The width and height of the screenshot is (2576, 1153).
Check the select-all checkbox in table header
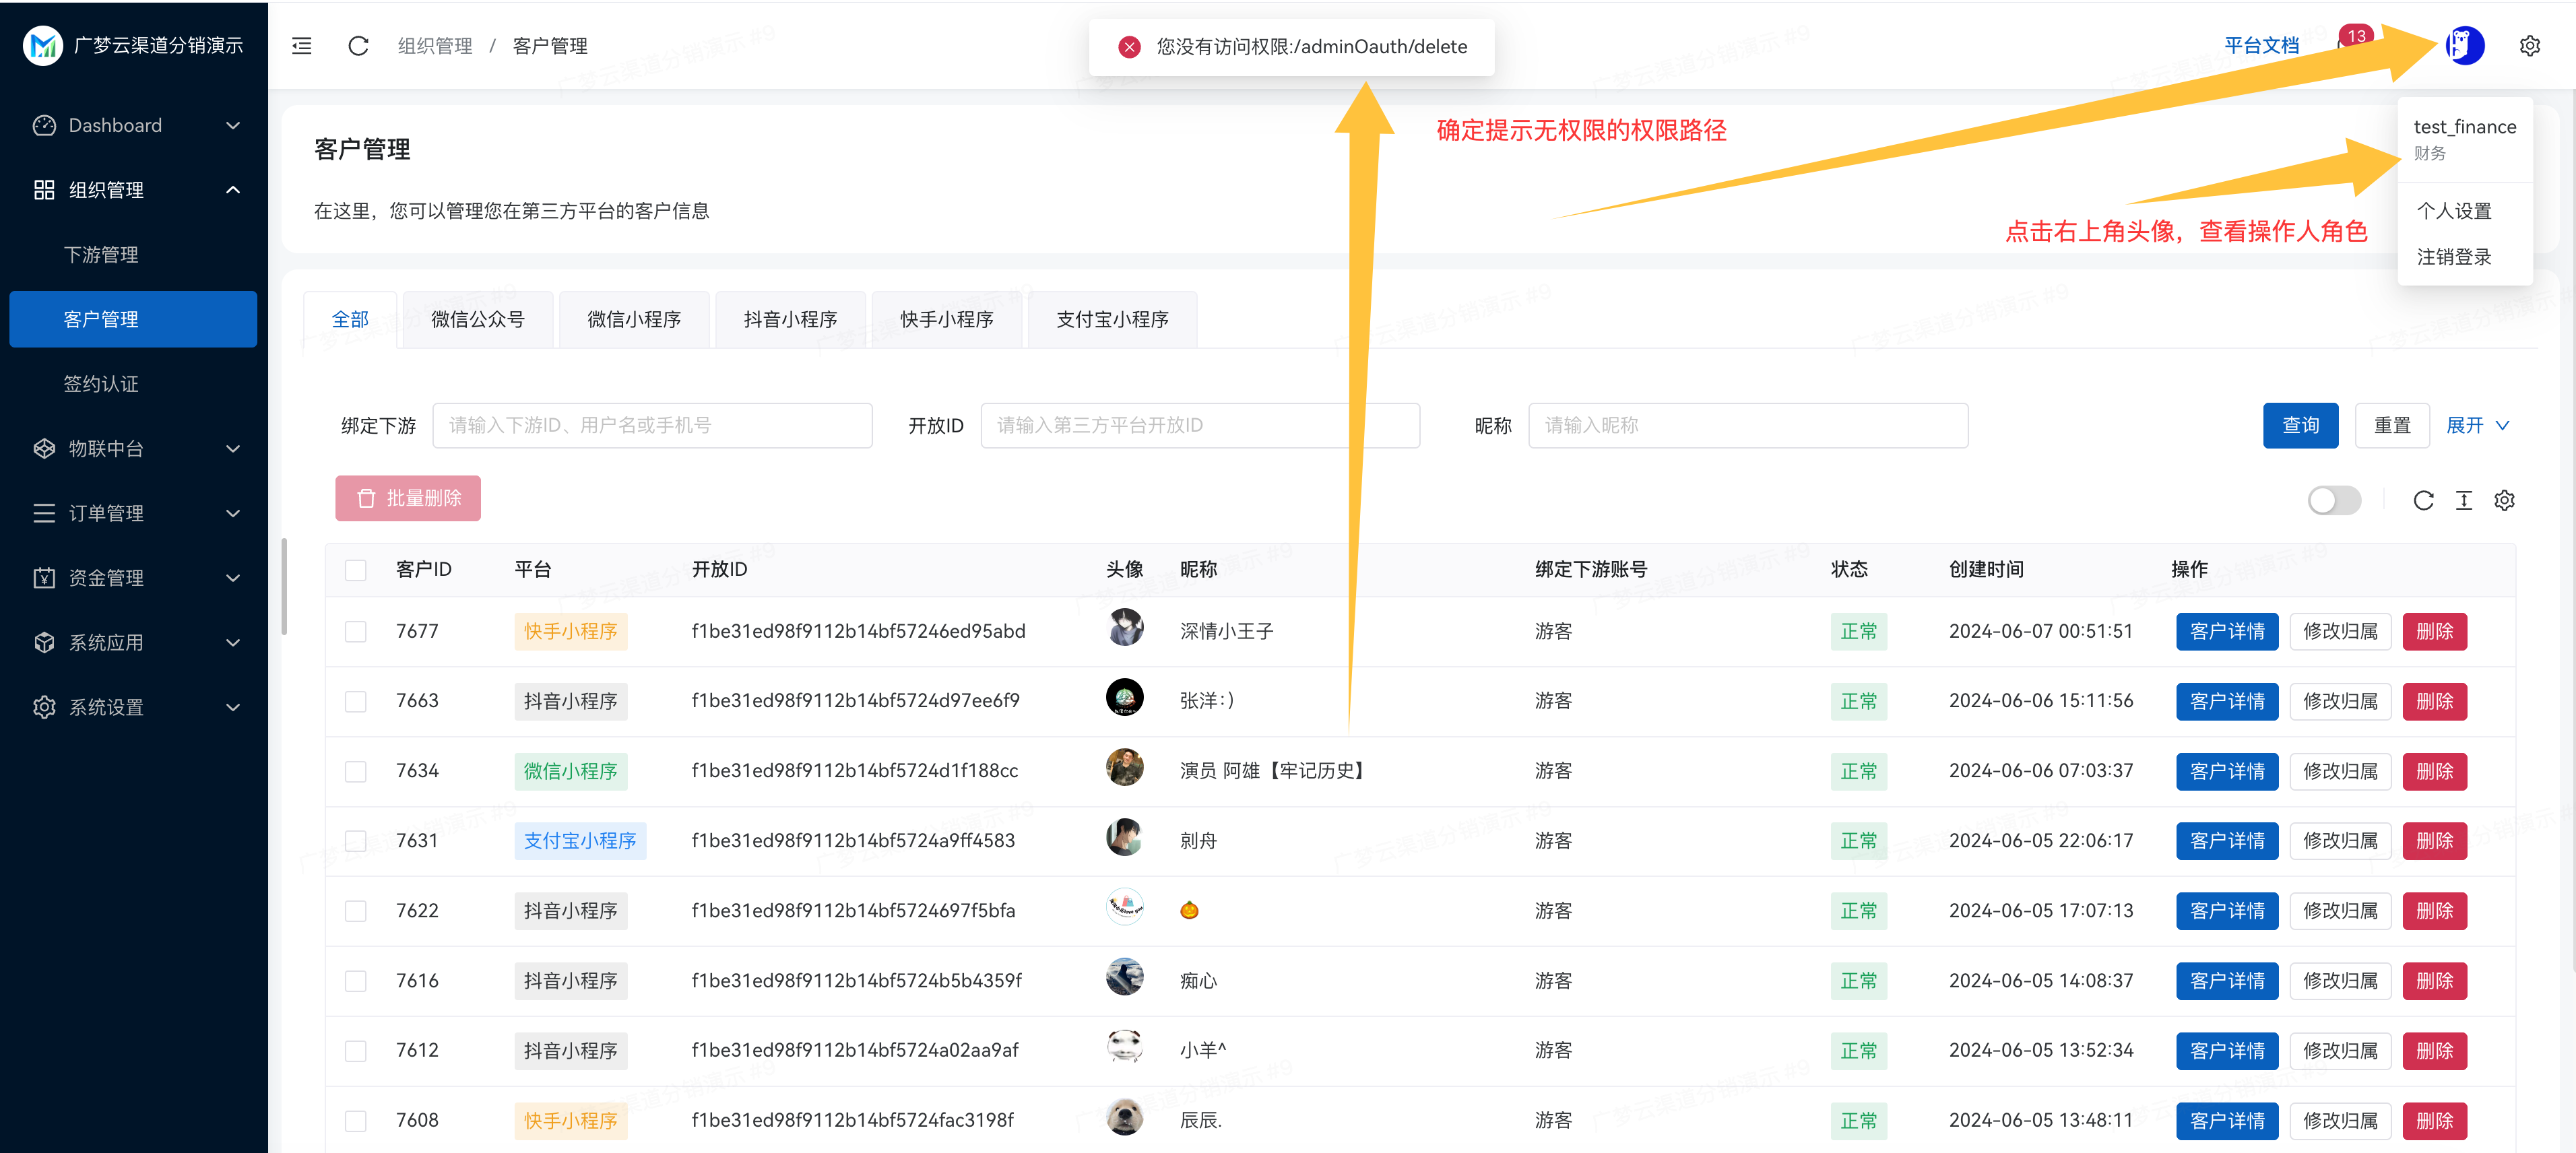tap(356, 570)
